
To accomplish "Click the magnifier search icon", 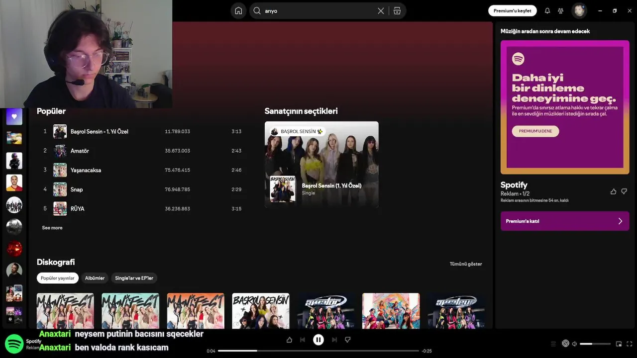I will 257,11.
